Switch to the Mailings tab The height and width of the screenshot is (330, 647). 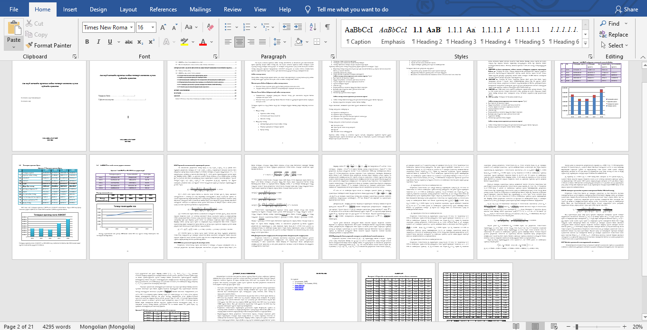point(200,9)
